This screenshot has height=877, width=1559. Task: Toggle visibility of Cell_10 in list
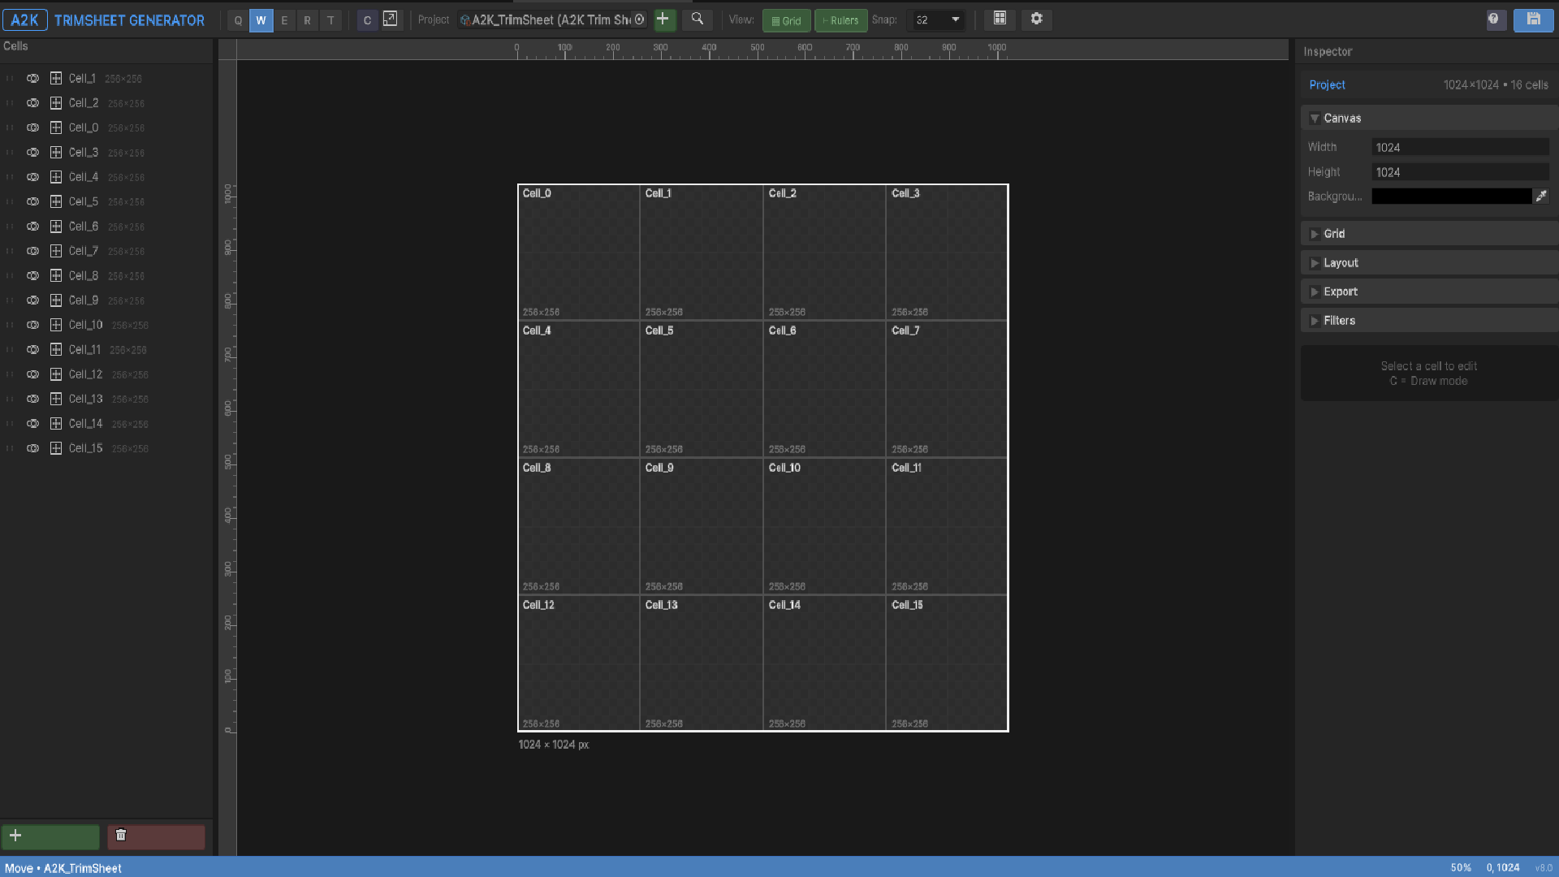32,325
